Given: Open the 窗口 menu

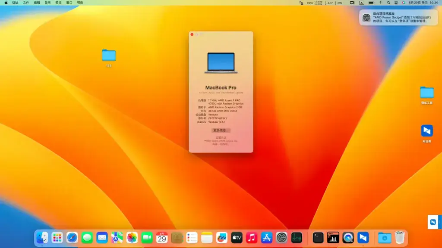Looking at the screenshot, I should pos(69,3).
